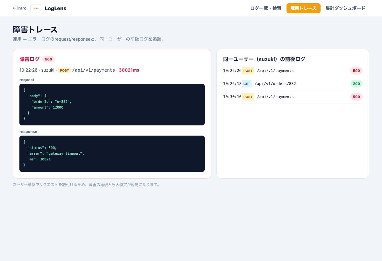This screenshot has width=382, height=261.
Task: Switch to the 集計ダッシュボード tab
Action: pos(345,8)
